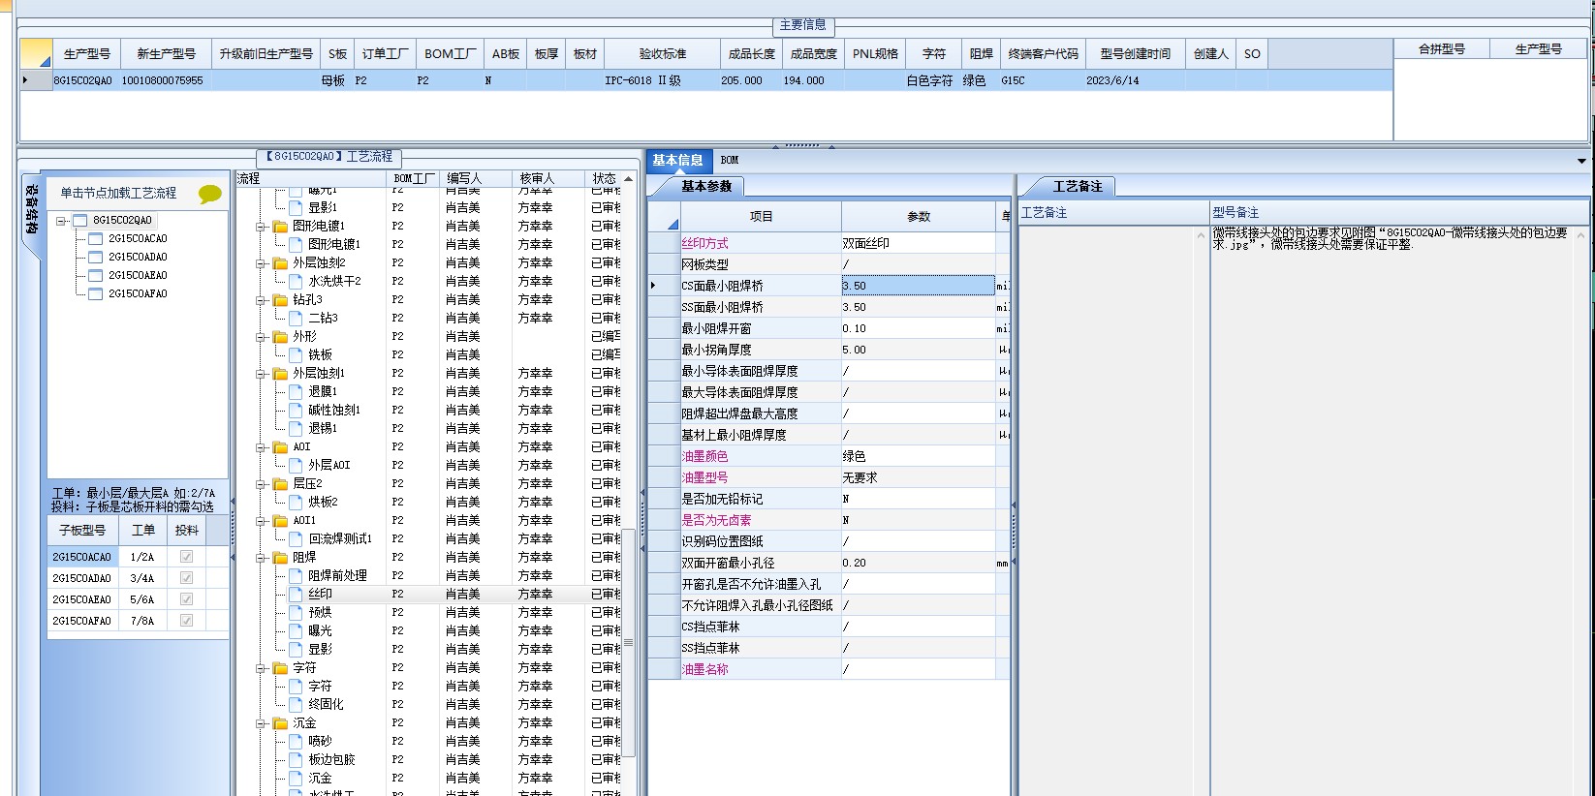The image size is (1595, 796).
Task: Click the 2G15C0AFA0 tree node icon
Action: tap(96, 294)
